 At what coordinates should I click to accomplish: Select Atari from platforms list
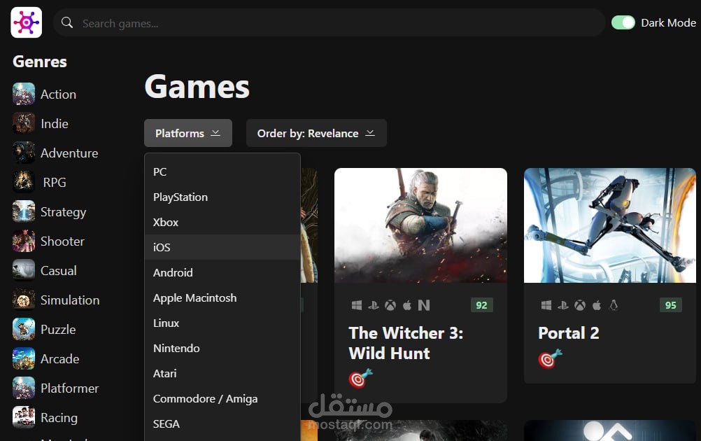(x=222, y=374)
